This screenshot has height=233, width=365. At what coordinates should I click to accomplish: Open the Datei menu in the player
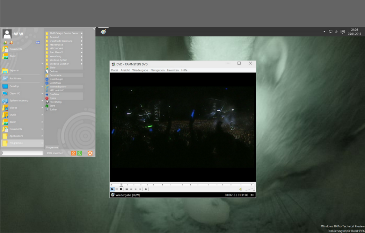point(114,70)
